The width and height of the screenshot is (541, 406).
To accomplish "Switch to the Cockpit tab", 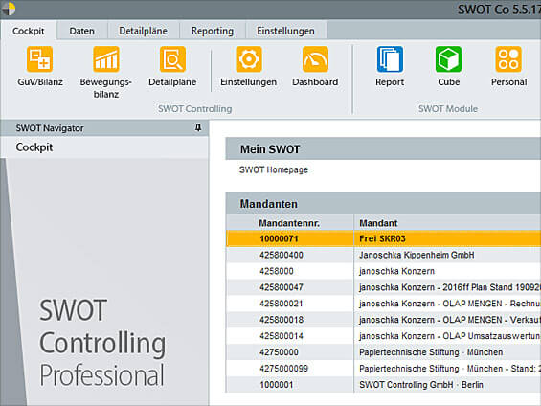I will [29, 31].
